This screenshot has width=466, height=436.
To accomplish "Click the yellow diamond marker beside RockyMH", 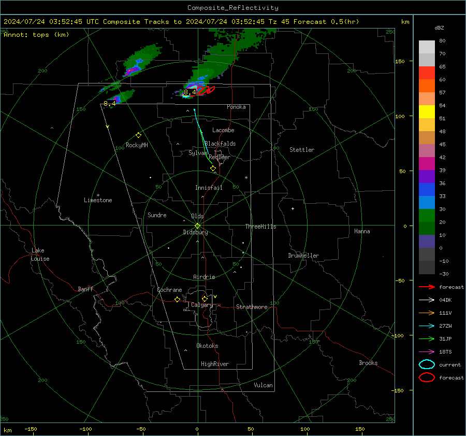I will (138, 135).
